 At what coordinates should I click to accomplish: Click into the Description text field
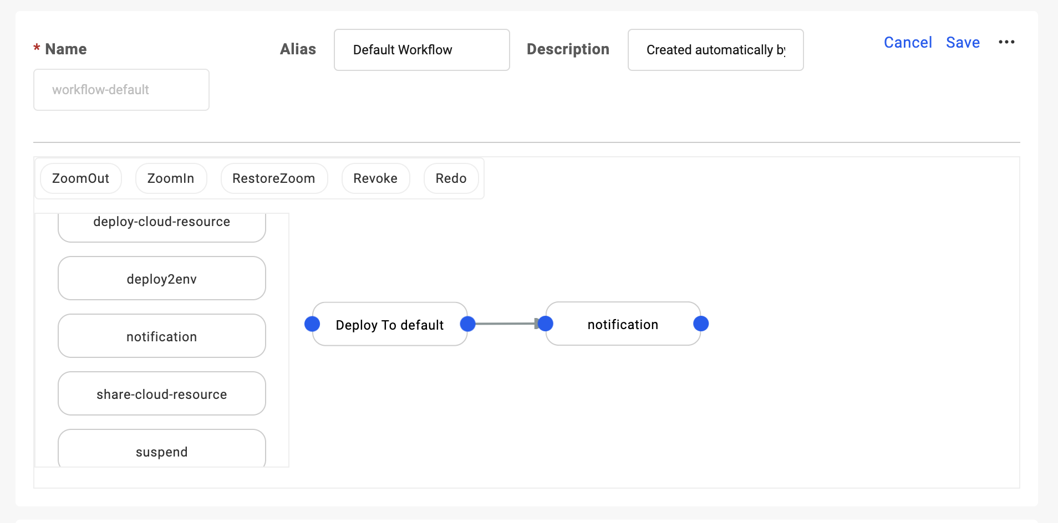coord(715,50)
